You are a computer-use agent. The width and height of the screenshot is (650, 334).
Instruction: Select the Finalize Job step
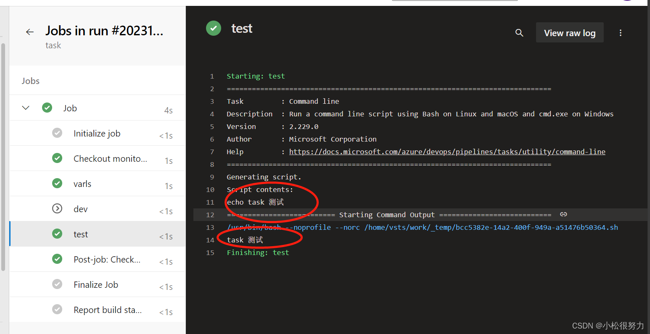tap(98, 284)
